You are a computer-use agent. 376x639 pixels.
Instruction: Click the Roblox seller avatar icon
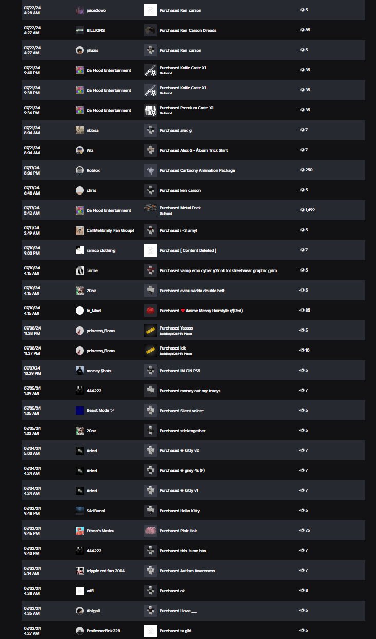(x=80, y=170)
